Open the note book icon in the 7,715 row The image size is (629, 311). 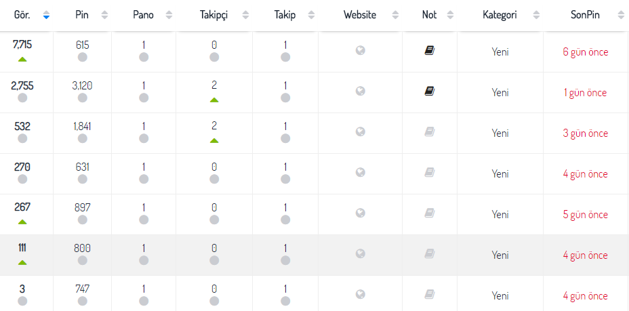pyautogui.click(x=429, y=51)
